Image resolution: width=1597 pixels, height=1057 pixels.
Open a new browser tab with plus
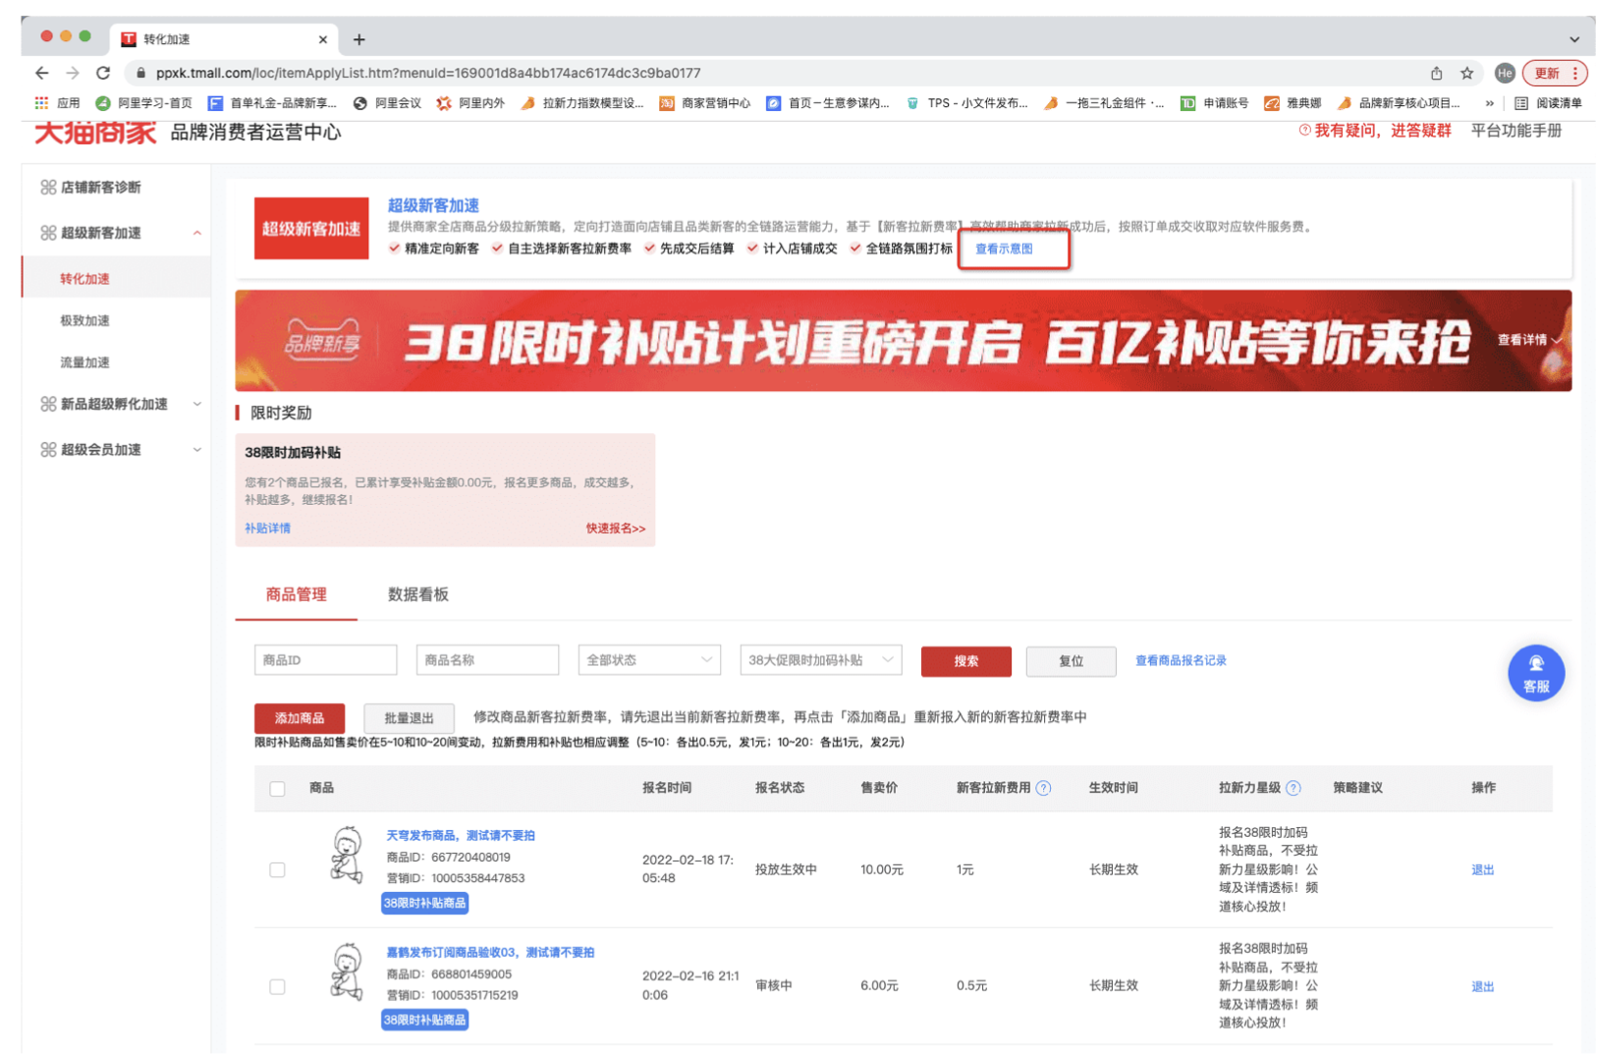(359, 39)
